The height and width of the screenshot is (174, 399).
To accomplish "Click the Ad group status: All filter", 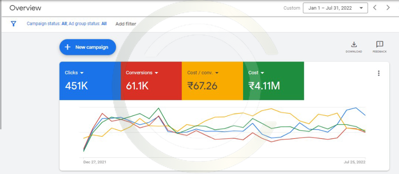I will click(88, 24).
